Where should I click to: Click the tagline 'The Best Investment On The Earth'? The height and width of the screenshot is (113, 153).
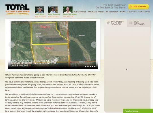[111, 6]
